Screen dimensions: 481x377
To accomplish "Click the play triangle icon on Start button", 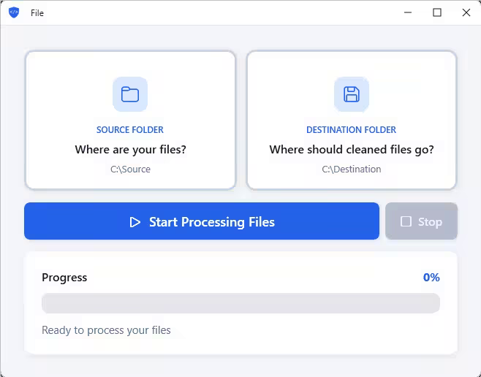I will pyautogui.click(x=135, y=222).
